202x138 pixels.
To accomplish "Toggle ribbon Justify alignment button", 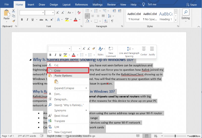I will click(x=103, y=16).
